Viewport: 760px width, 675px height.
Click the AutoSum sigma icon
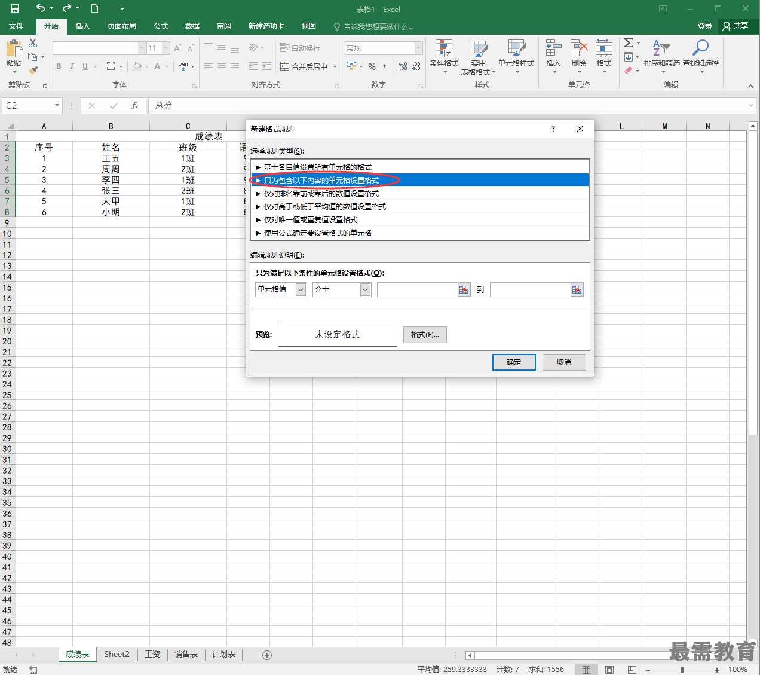(629, 43)
